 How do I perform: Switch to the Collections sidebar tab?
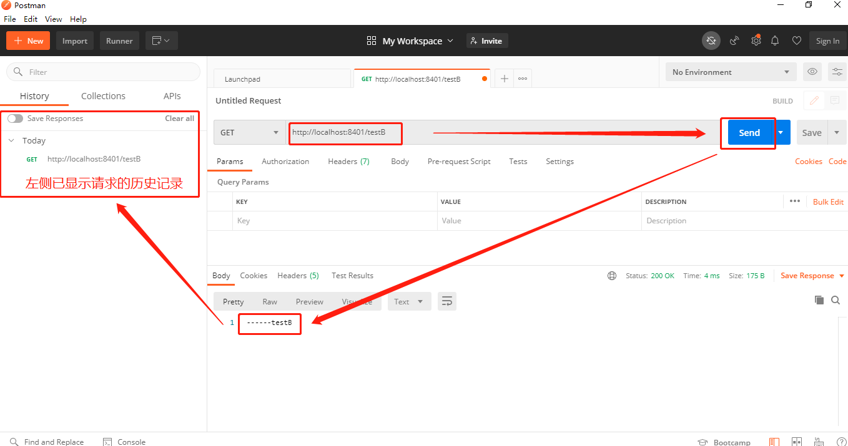click(x=103, y=96)
